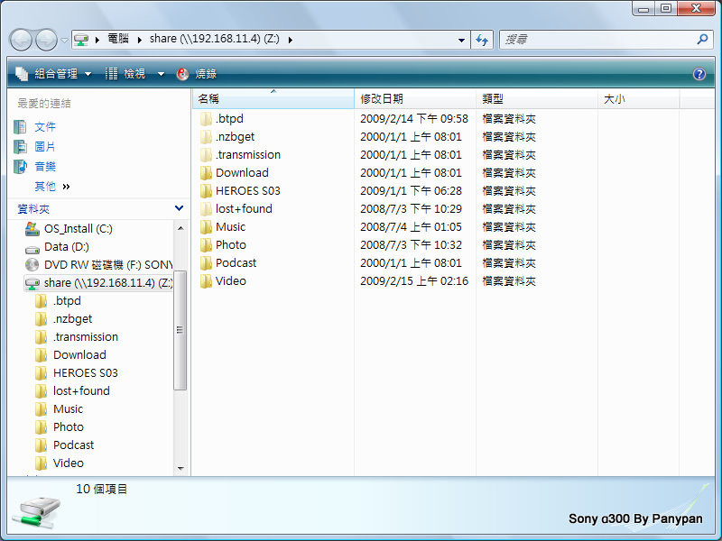Select Music folder icon in file list
Viewport: 722px width, 541px height.
tap(206, 227)
